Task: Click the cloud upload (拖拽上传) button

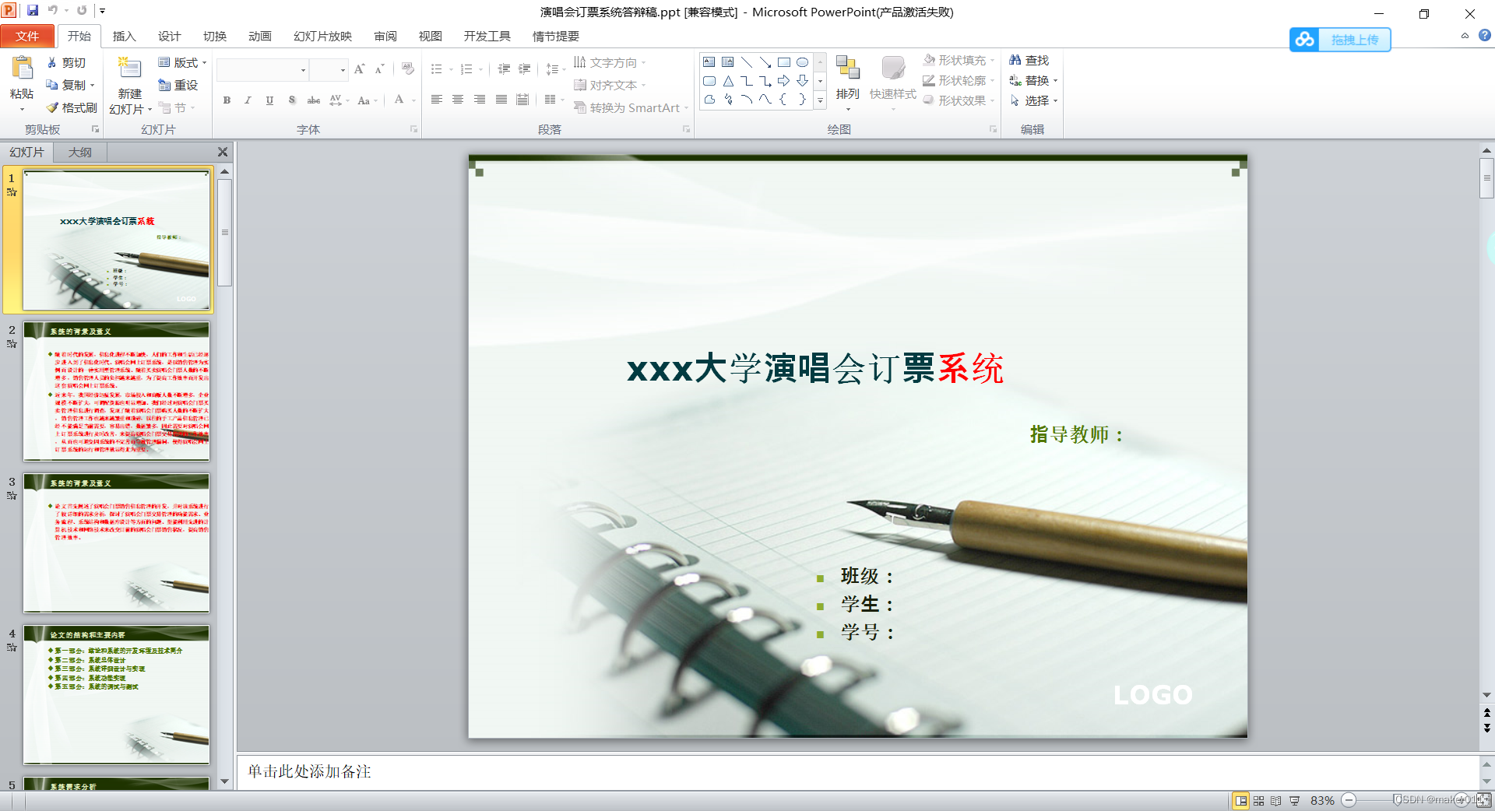Action: pyautogui.click(x=1340, y=40)
